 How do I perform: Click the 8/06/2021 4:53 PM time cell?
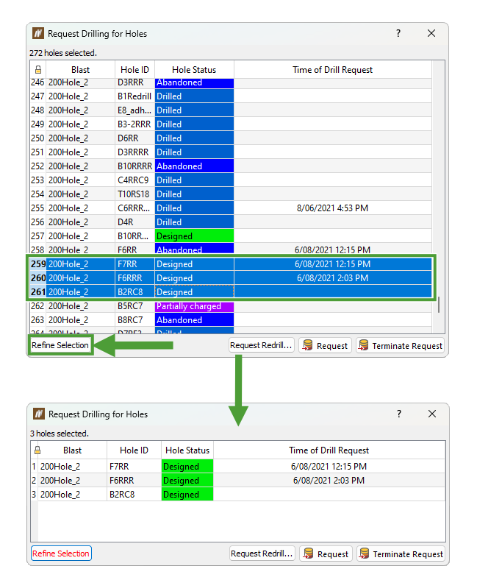tap(332, 208)
